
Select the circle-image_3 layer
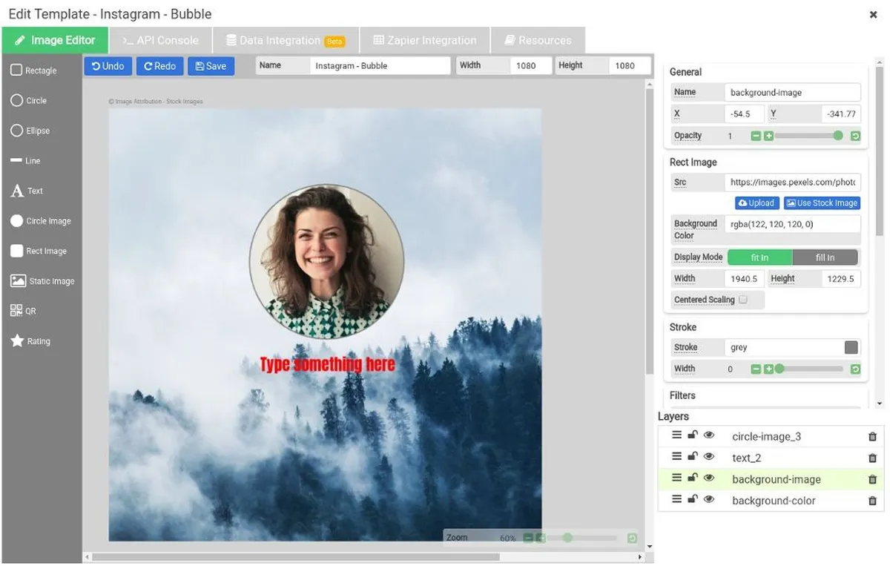pyautogui.click(x=766, y=437)
